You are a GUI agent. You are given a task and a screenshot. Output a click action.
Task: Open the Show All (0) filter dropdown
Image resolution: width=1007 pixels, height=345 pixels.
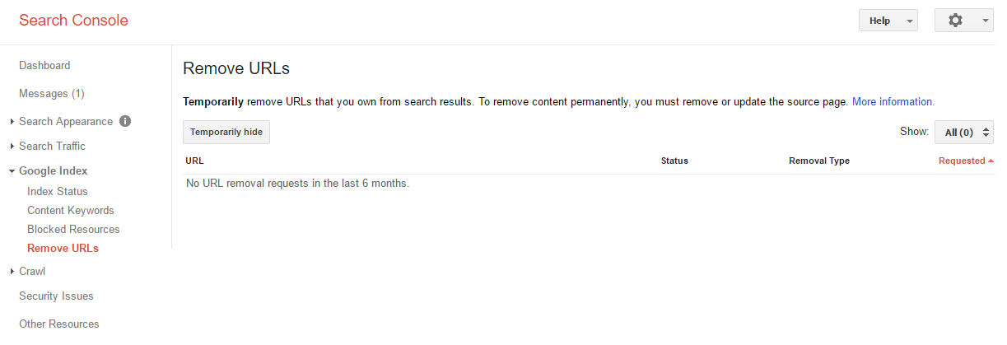[x=964, y=132]
